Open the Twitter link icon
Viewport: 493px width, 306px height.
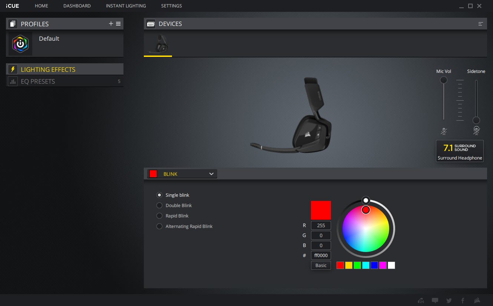(x=449, y=300)
